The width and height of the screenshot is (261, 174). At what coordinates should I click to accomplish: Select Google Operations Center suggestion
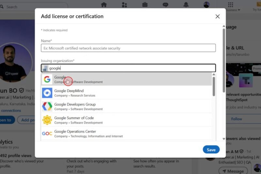coord(127,134)
